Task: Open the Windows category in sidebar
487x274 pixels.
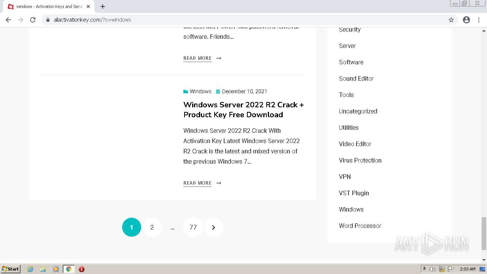Action: coord(351,209)
